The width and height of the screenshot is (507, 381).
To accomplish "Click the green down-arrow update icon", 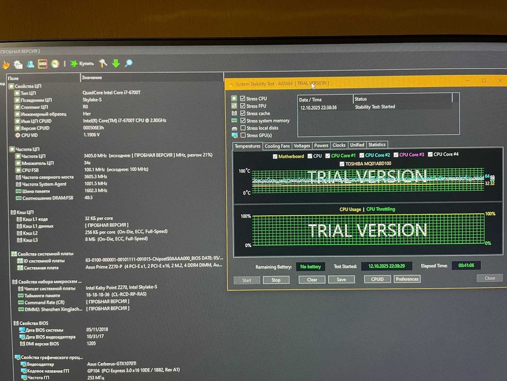I will 116,63.
